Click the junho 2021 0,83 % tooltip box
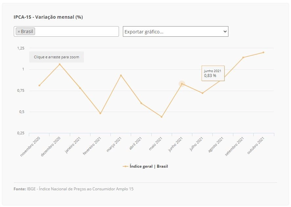Image resolution: width=291 pixels, height=207 pixels. coord(213,73)
